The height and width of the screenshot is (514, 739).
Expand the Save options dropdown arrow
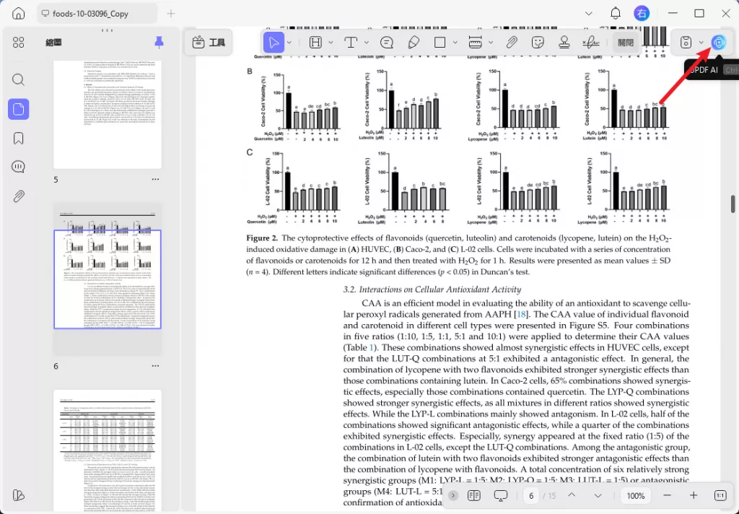pos(701,43)
